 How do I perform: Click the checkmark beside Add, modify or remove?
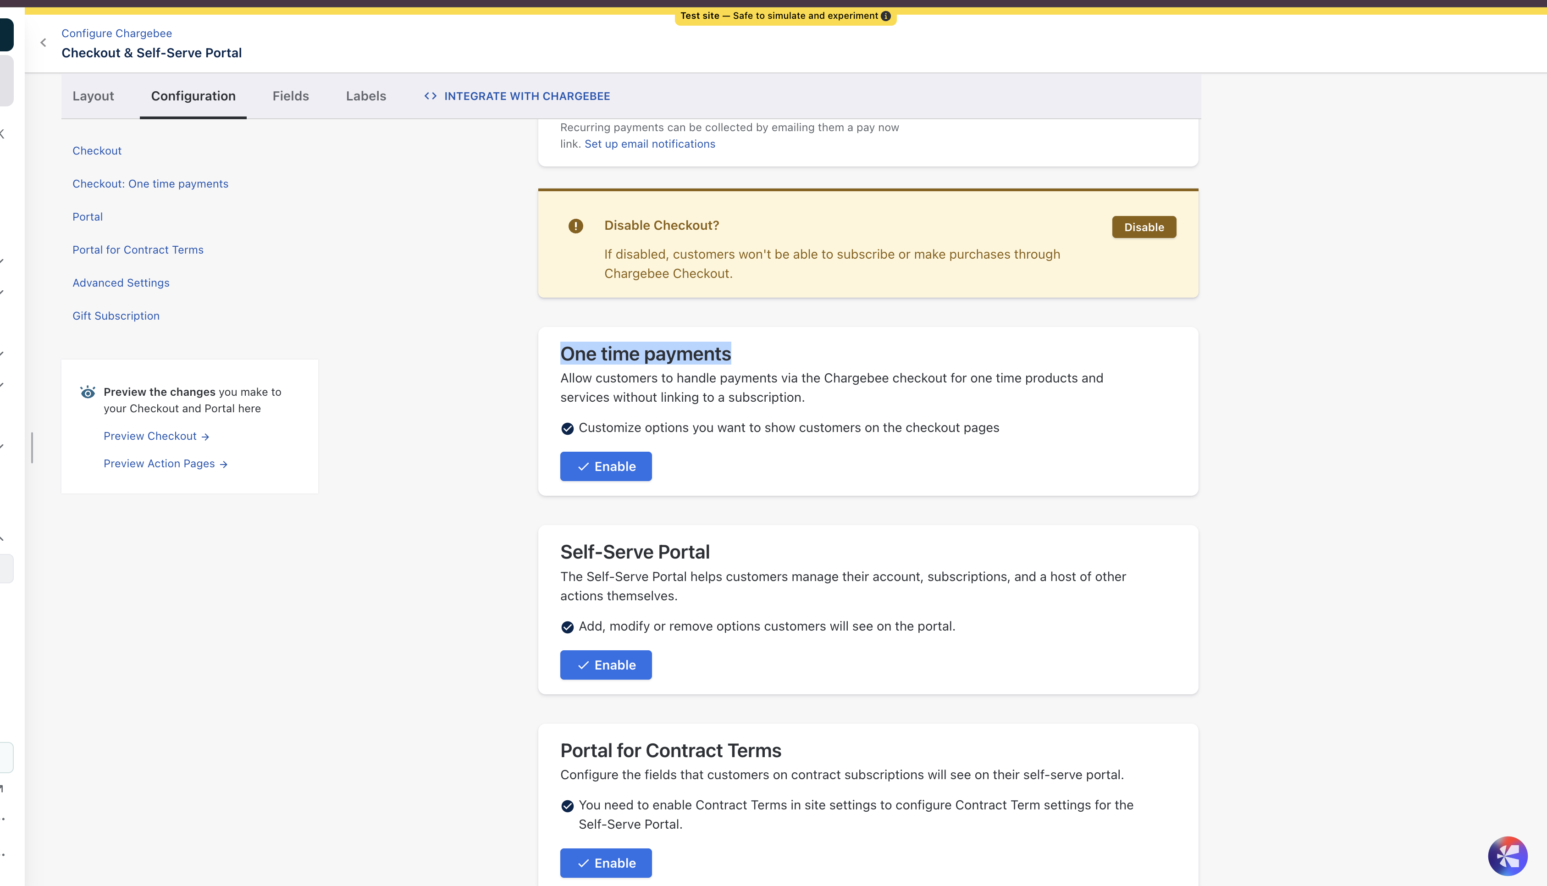point(567,627)
